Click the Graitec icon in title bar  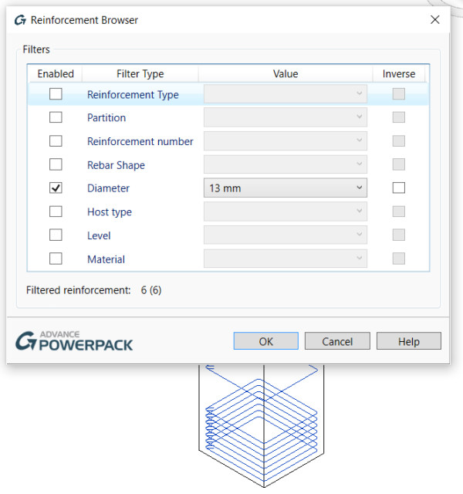pyautogui.click(x=21, y=20)
